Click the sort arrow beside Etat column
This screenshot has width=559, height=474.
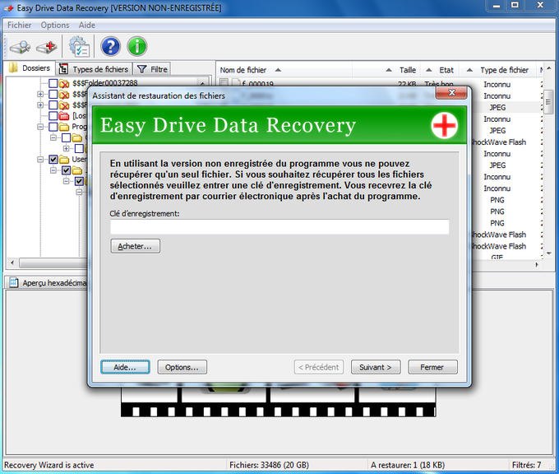pyautogui.click(x=429, y=70)
